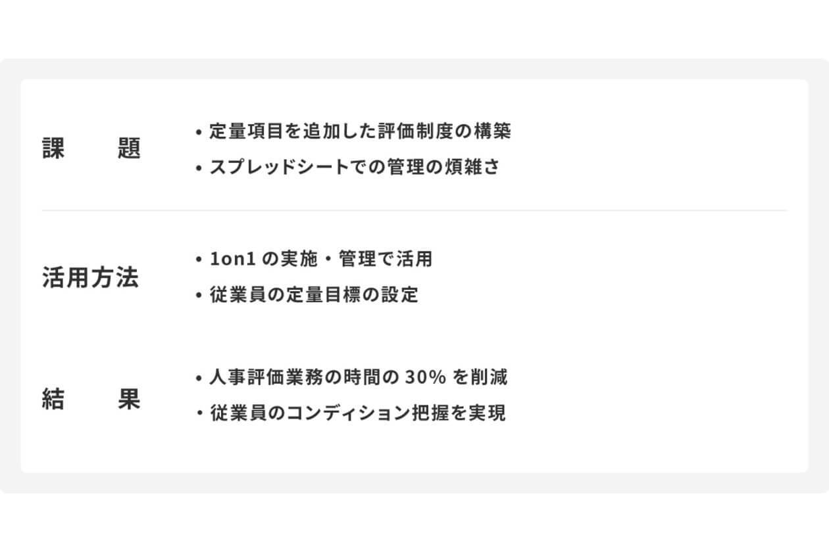Click the 人事評価業務の時間の 30% を削減 line
The image size is (829, 552).
(x=359, y=378)
